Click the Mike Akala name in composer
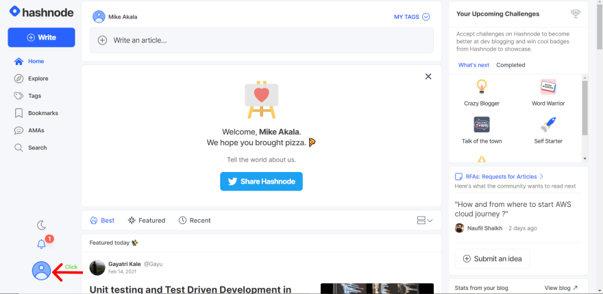The height and width of the screenshot is (294, 603). (123, 17)
